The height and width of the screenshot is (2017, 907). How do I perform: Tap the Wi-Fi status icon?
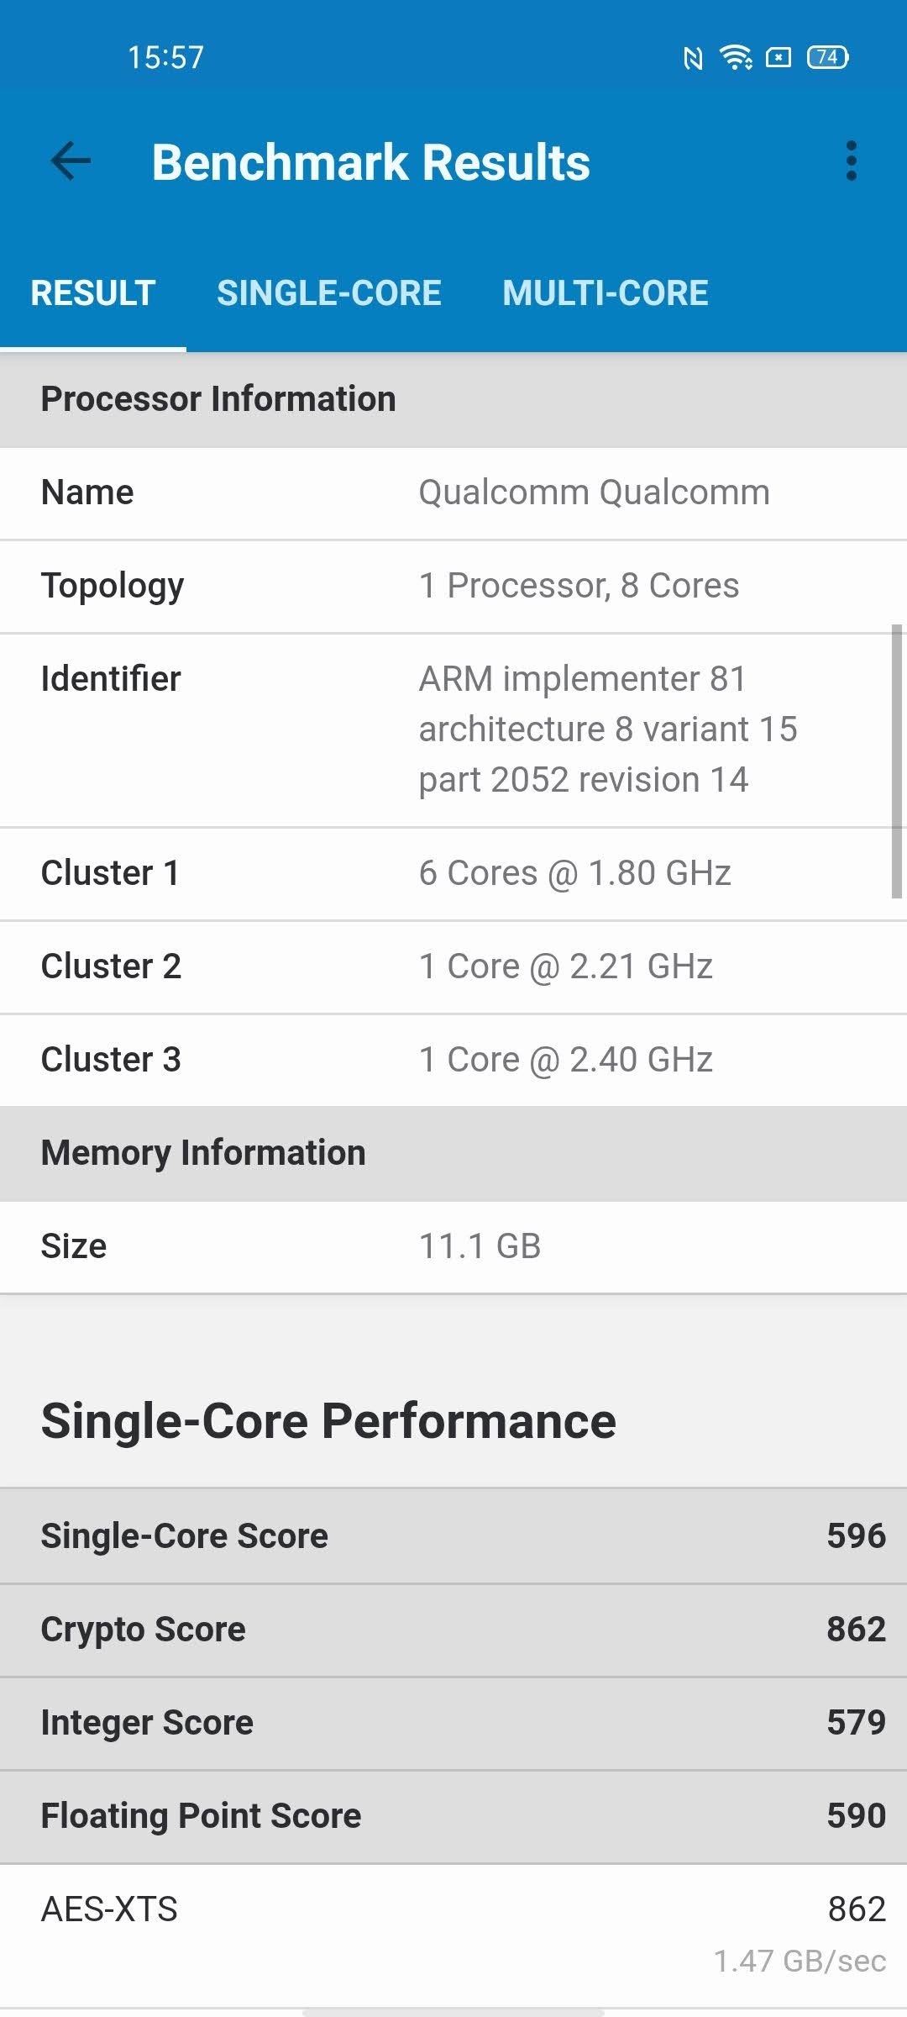(736, 57)
